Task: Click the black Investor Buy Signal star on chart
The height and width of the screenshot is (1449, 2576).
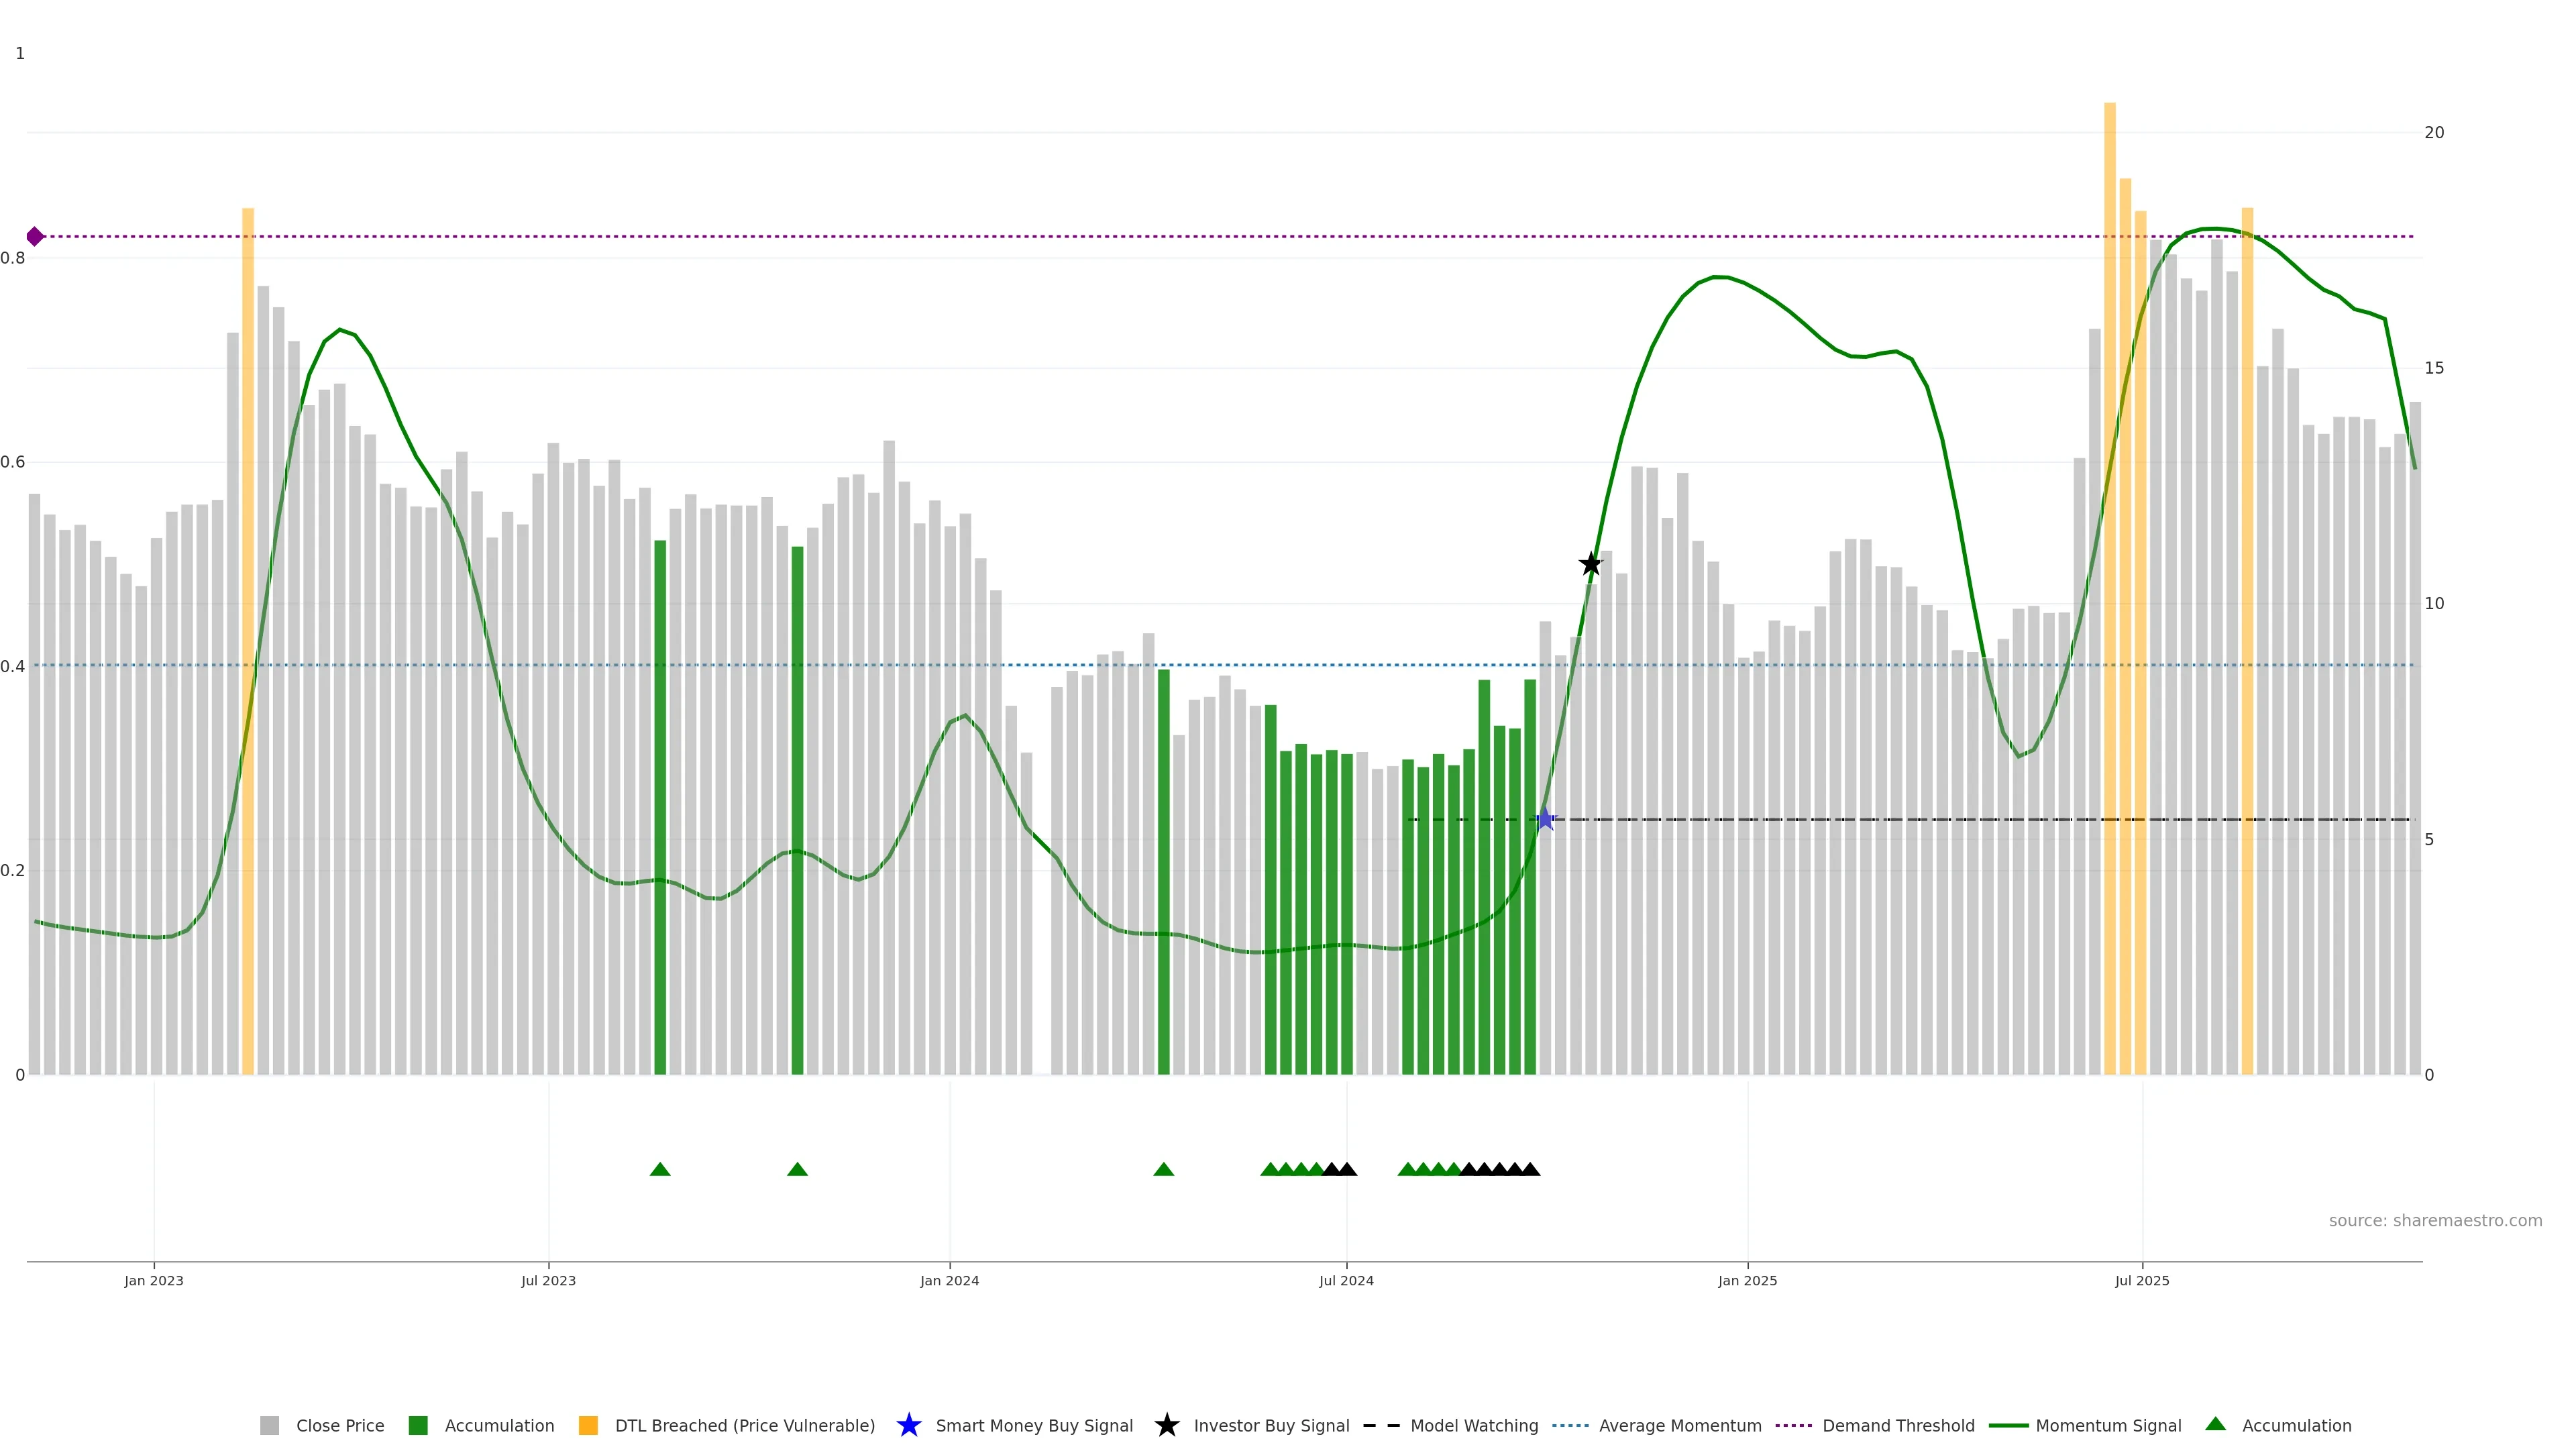Action: point(1590,564)
